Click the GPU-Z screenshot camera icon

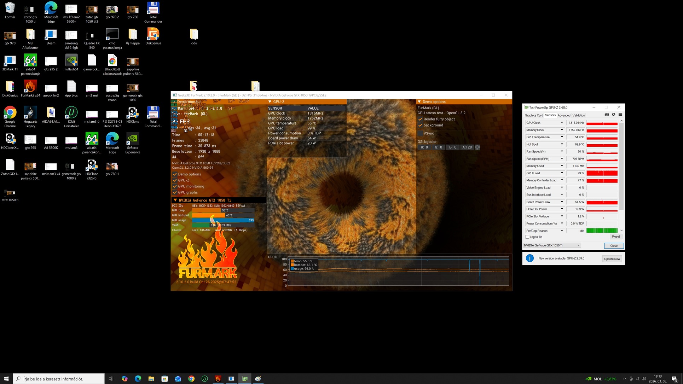607,115
